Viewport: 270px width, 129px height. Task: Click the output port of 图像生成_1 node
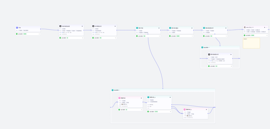208,113
